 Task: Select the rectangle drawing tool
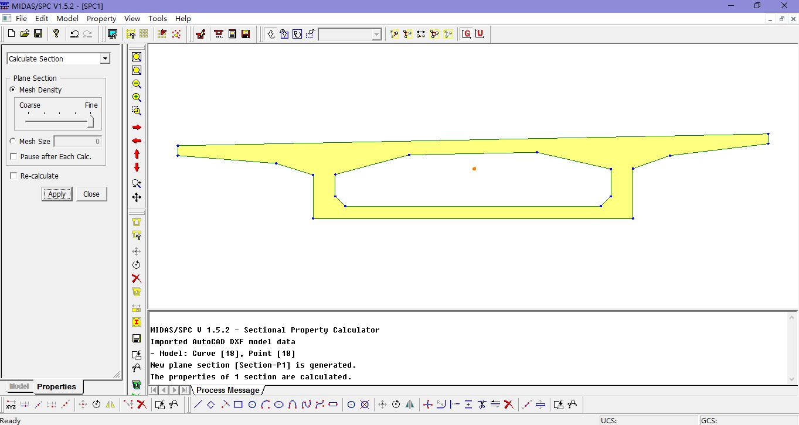[238, 405]
